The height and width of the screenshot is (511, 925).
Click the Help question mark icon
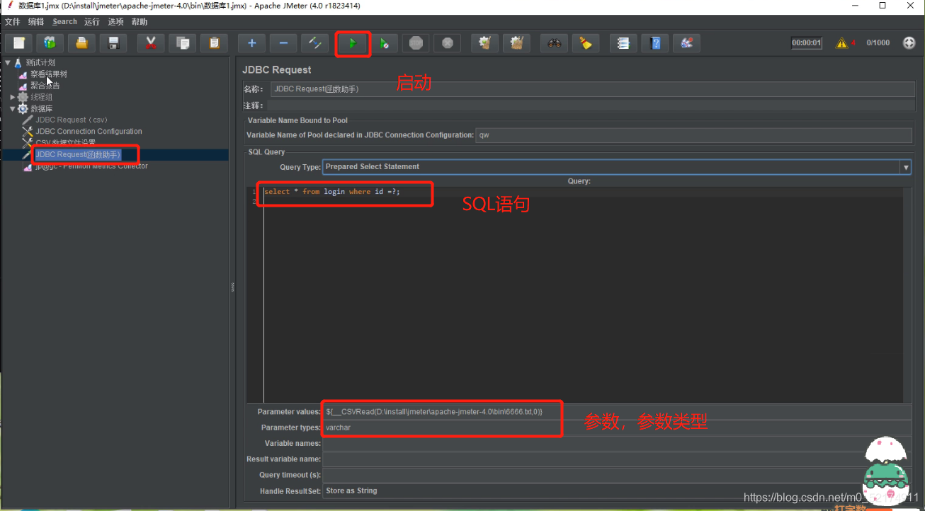click(655, 43)
